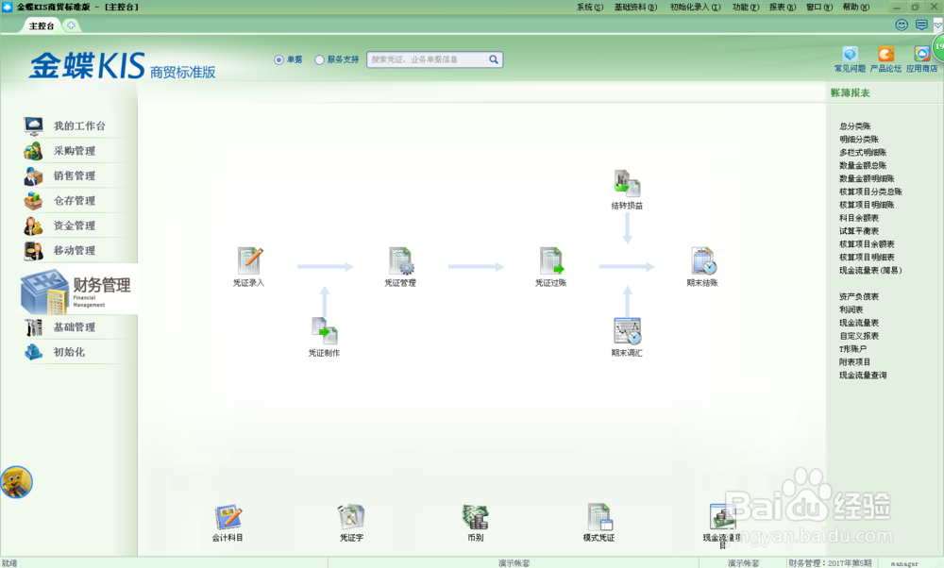Open the 帮助 menu
This screenshot has height=568, width=944.
pyautogui.click(x=855, y=8)
